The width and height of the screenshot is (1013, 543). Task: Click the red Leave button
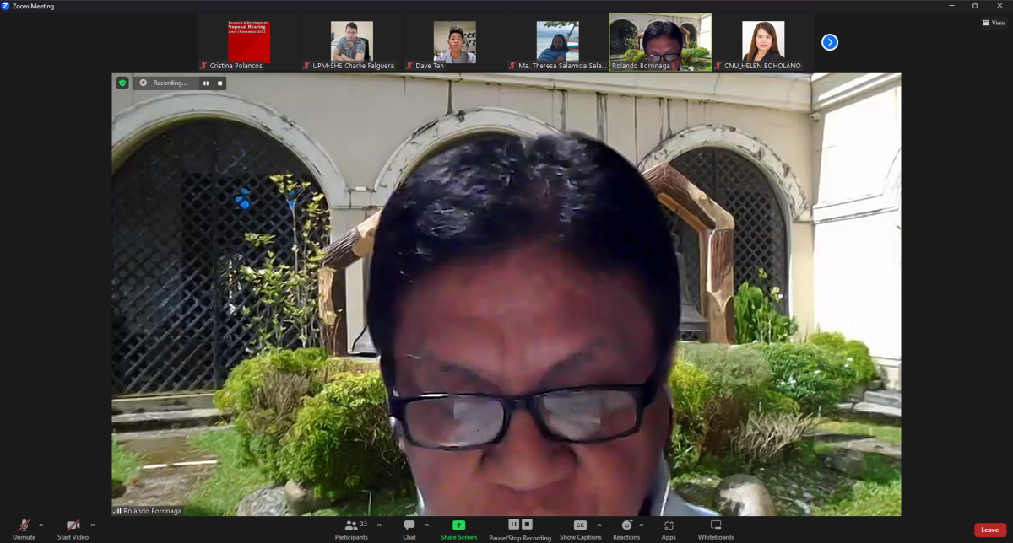tap(990, 530)
